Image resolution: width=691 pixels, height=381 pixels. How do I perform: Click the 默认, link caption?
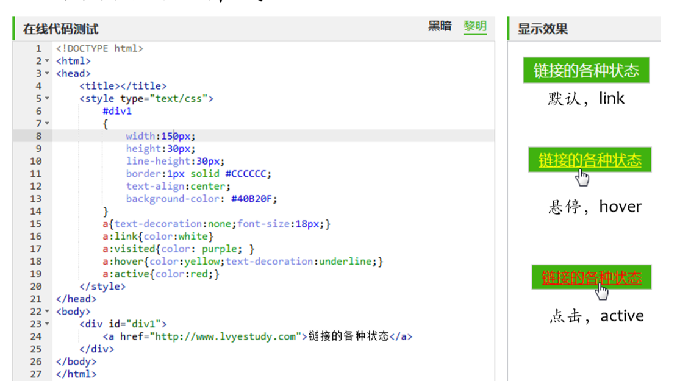point(586,99)
